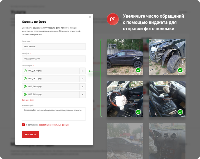
Task: Close the Оценка по фото dialog
Action: (x=90, y=17)
